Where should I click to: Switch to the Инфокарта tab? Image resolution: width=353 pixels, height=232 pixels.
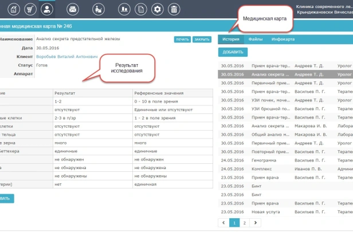[283, 40]
